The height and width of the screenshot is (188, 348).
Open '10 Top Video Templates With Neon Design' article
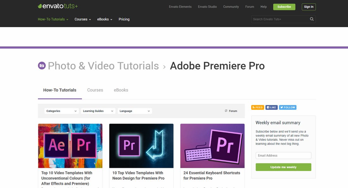point(138,175)
